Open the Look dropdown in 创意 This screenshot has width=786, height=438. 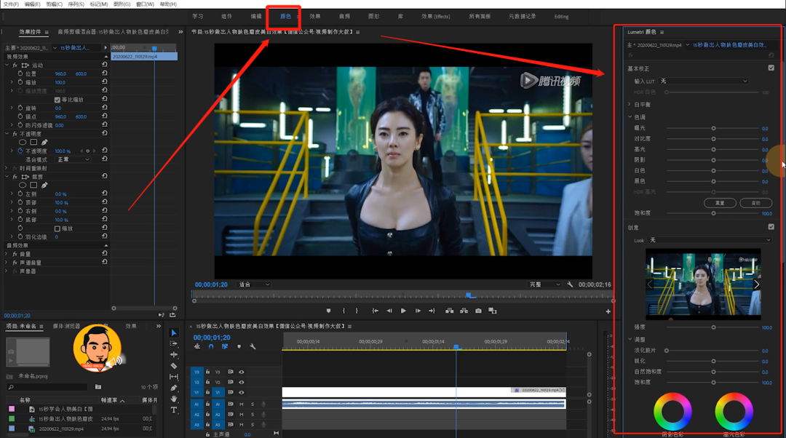coord(710,240)
